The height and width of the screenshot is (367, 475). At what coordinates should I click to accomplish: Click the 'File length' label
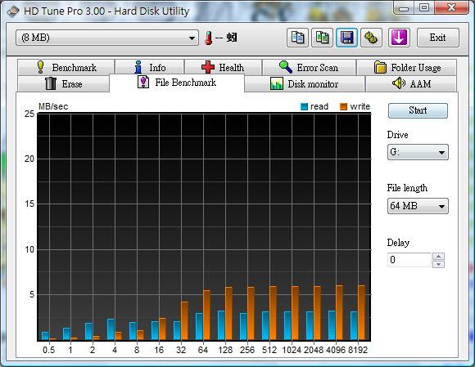[x=407, y=188]
